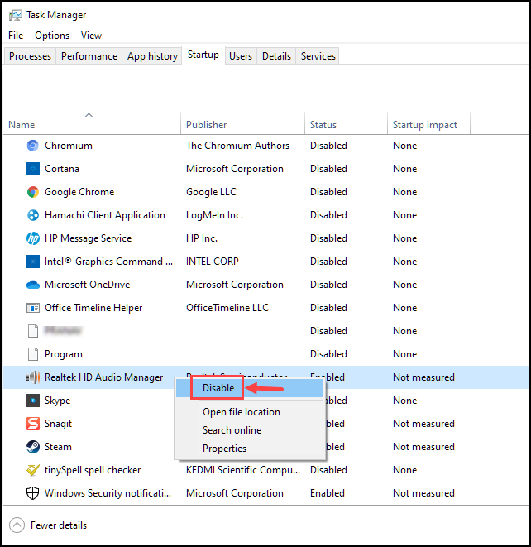Screen dimensions: 531x547
Task: Sort by the Status column header
Action: click(x=323, y=125)
